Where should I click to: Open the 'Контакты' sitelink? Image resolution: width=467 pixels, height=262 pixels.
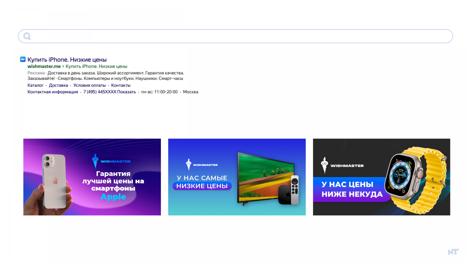pos(121,85)
